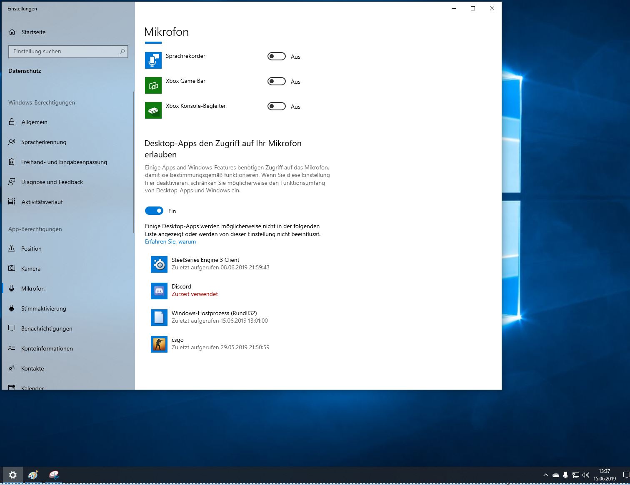Viewport: 630px width, 485px height.
Task: Show hidden tray icons chevron
Action: point(545,475)
